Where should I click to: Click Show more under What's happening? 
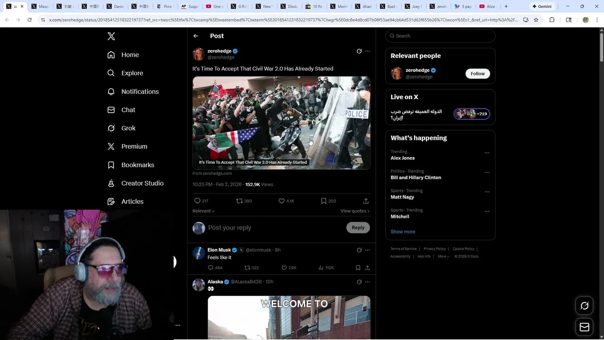pyautogui.click(x=403, y=232)
